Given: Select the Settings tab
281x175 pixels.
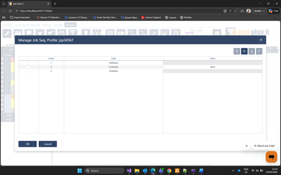Looking at the screenshot, I should tap(70, 25).
